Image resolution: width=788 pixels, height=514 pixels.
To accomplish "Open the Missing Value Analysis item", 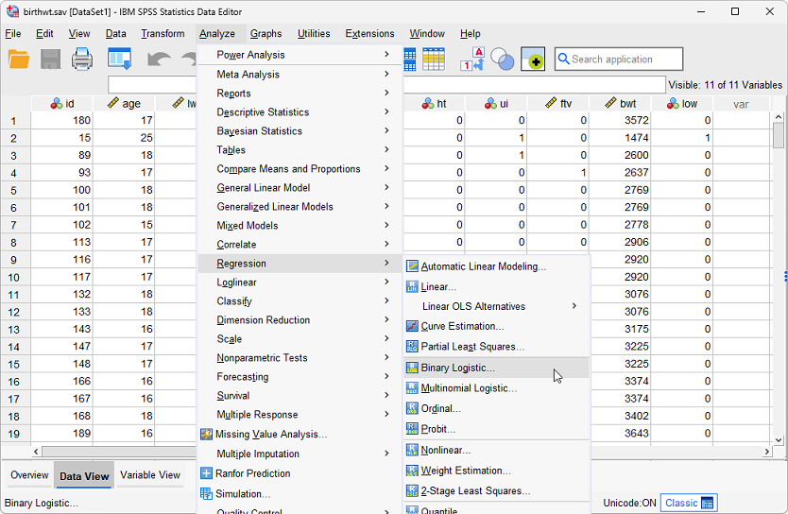I will click(270, 434).
